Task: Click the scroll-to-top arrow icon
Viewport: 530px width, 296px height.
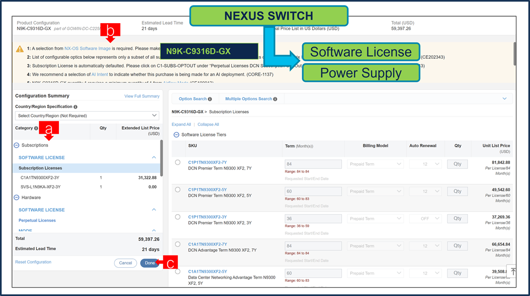Action: tap(513, 271)
